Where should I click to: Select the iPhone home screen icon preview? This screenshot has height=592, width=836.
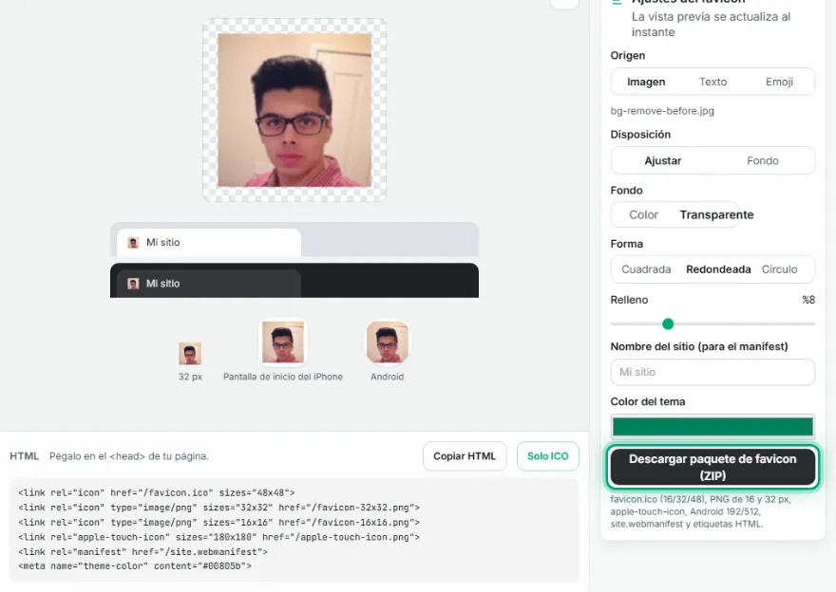[x=282, y=342]
